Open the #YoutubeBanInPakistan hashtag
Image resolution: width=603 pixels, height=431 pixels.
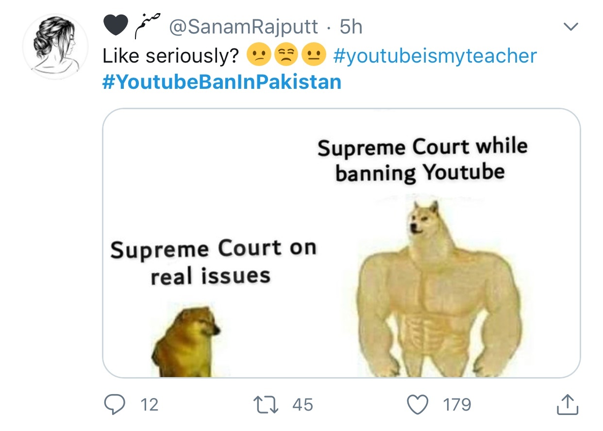(x=222, y=82)
